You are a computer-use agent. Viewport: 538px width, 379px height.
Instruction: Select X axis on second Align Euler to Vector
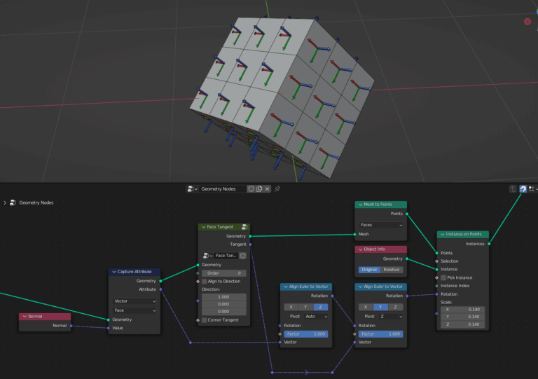pyautogui.click(x=366, y=308)
